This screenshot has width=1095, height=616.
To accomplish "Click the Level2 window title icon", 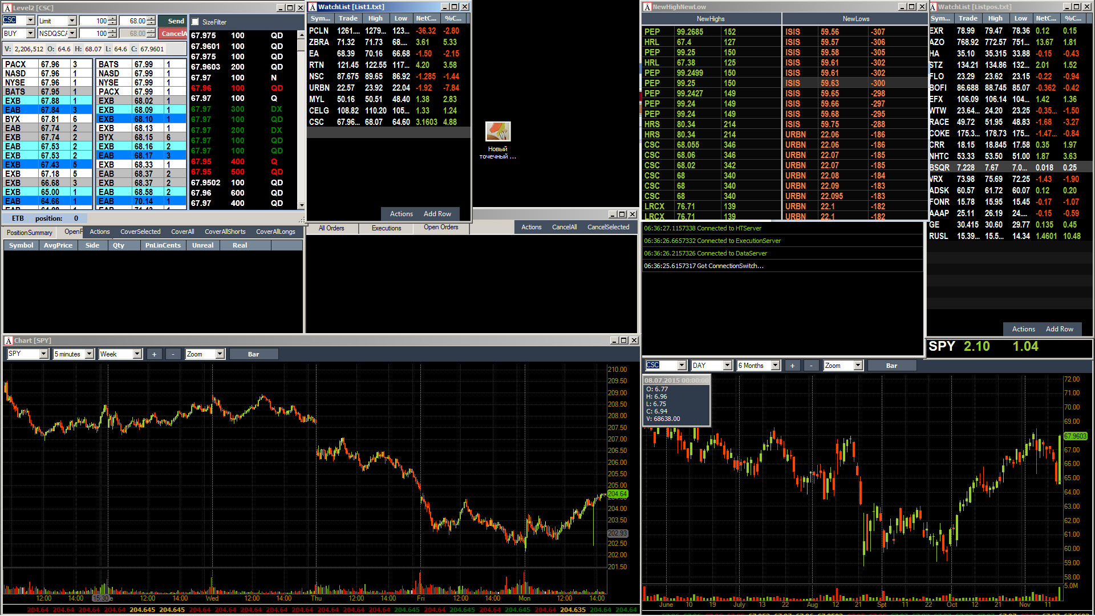I will coord(8,7).
